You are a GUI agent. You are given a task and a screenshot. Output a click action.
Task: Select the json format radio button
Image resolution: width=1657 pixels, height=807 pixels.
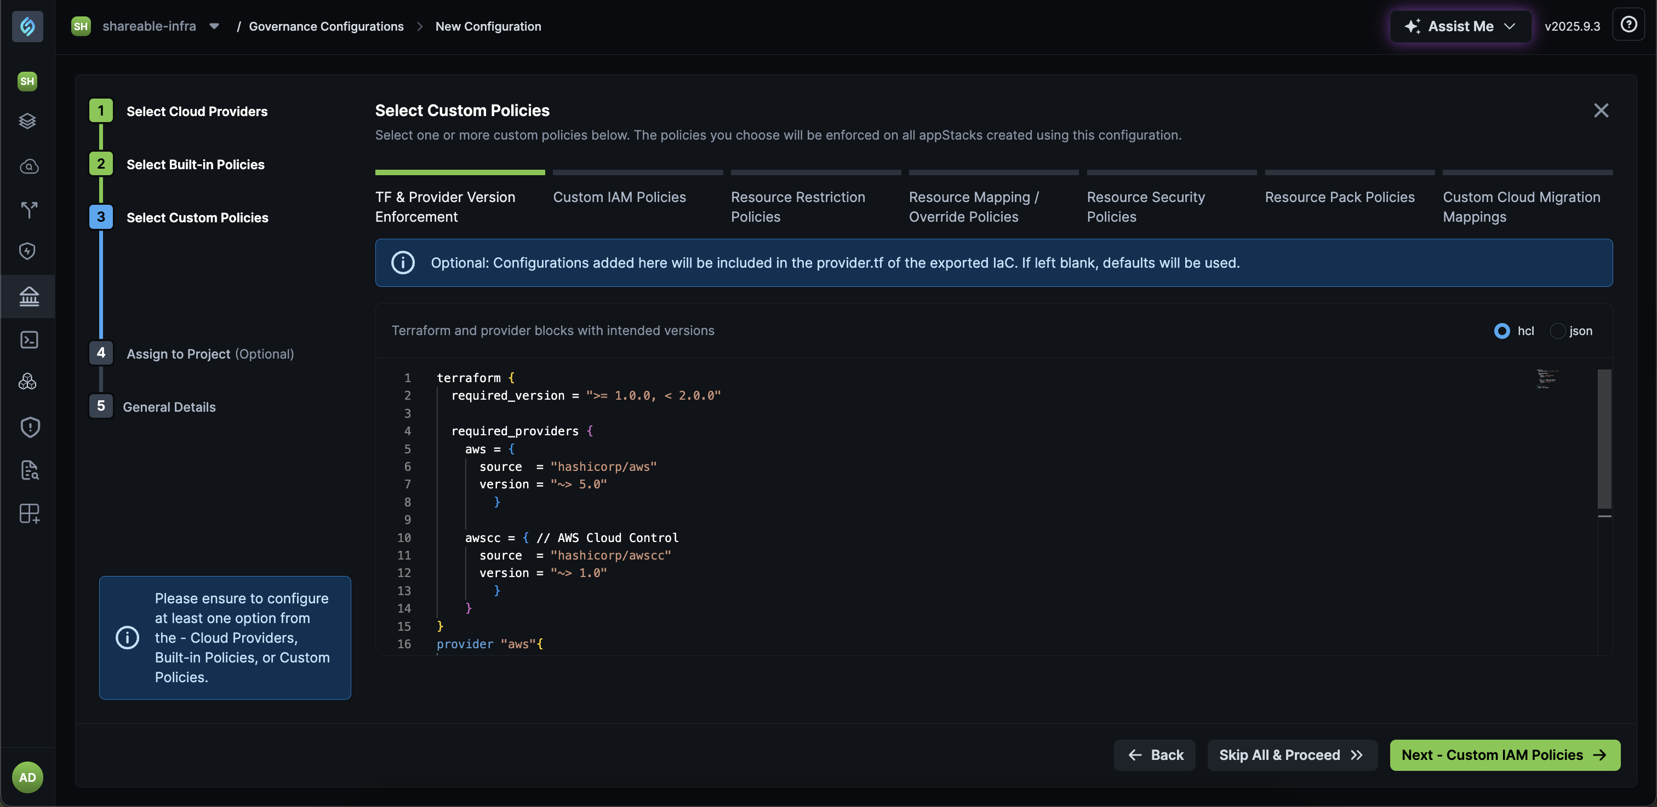(1557, 331)
